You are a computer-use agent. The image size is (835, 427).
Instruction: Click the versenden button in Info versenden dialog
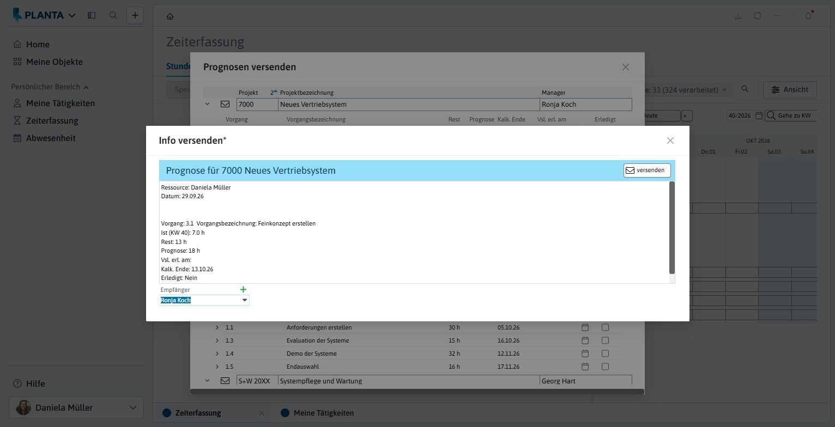pos(647,170)
